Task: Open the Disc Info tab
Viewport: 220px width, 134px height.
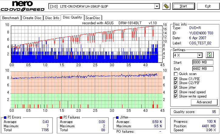Action: (52, 18)
